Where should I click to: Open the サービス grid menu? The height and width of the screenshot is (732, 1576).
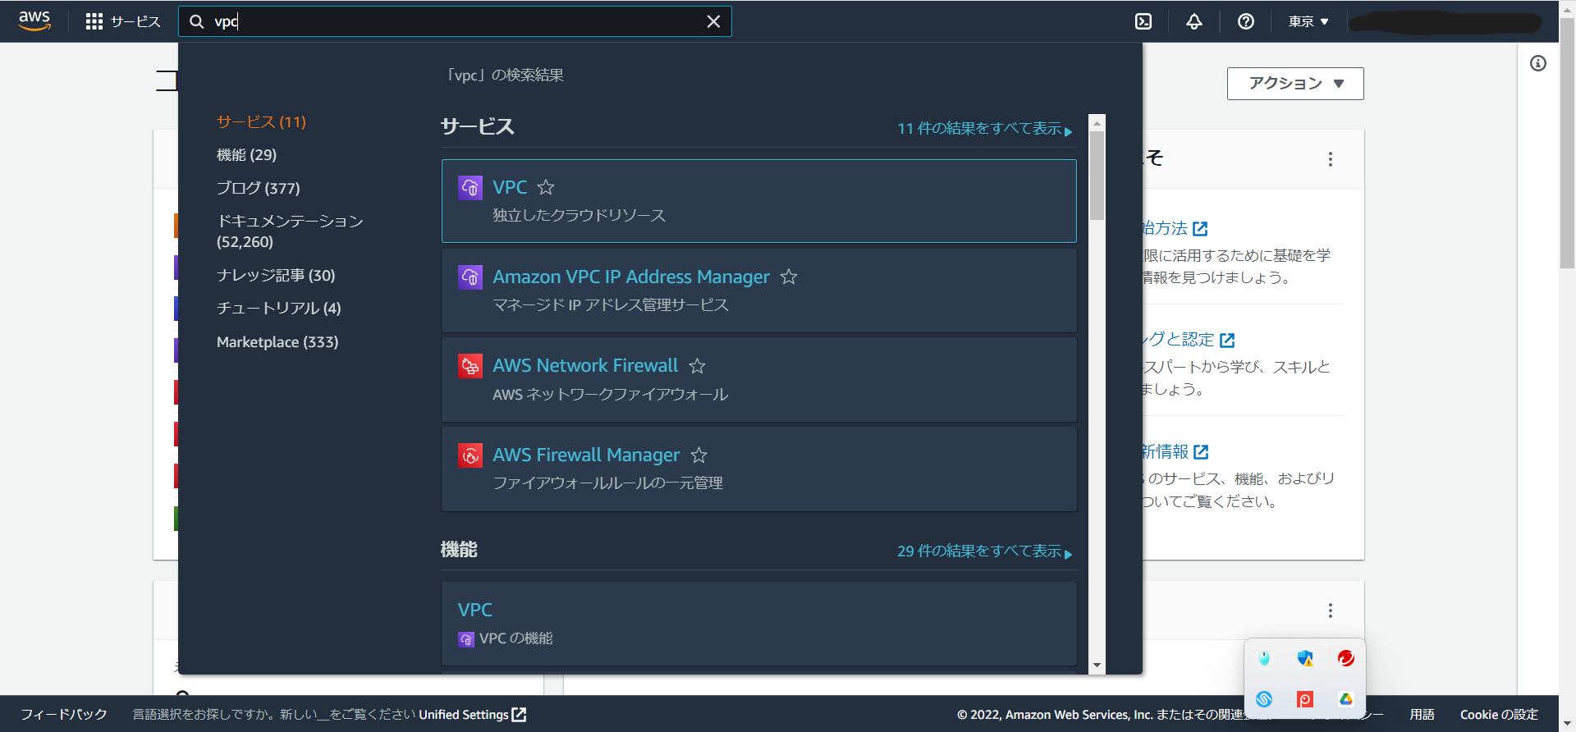point(123,21)
